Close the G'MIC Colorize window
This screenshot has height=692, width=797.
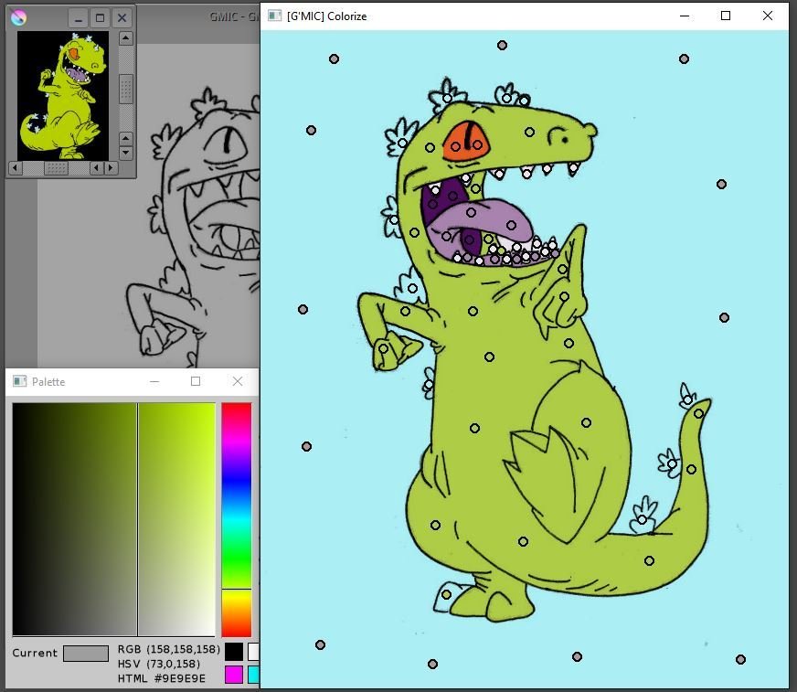point(768,16)
